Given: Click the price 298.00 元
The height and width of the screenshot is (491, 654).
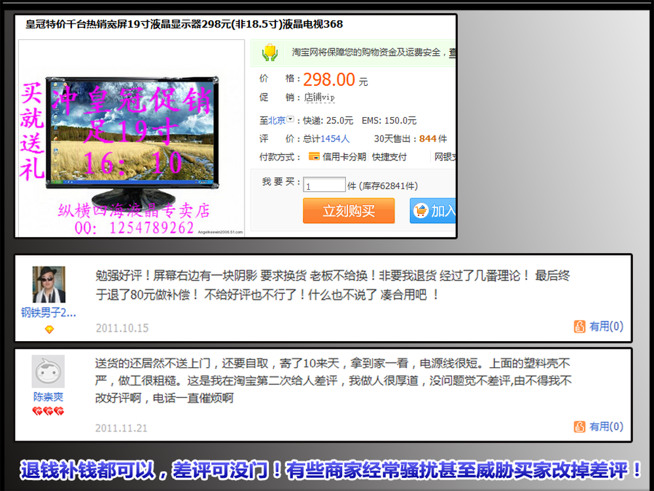Looking at the screenshot, I should 336,79.
